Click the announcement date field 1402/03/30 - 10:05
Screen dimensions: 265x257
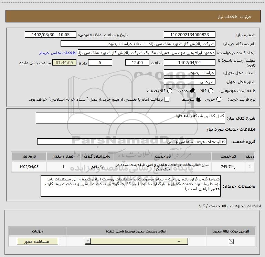pyautogui.click(x=50, y=34)
